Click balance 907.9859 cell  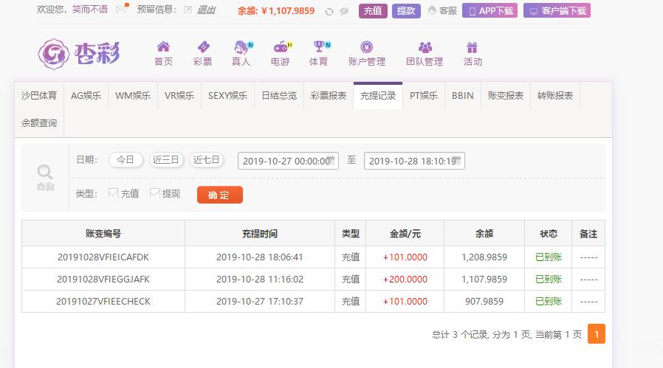click(x=484, y=301)
